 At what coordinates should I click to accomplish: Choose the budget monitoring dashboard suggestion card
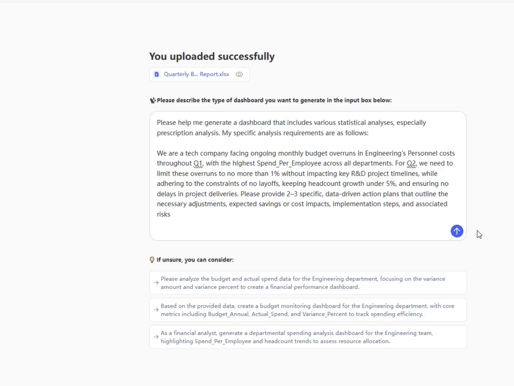pos(308,310)
